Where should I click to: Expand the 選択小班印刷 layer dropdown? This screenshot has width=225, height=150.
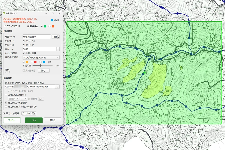[41, 58]
